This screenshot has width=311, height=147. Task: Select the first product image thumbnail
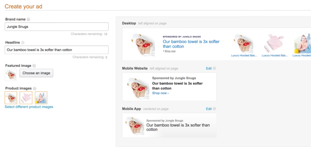(x=11, y=98)
